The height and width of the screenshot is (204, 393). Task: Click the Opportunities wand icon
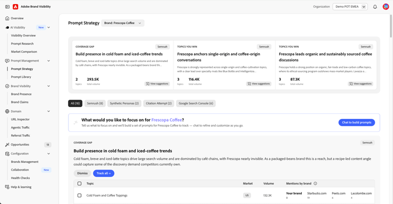[7, 145]
